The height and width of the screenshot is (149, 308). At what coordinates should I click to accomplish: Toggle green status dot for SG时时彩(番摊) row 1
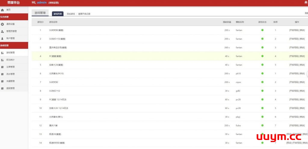pyautogui.click(x=262, y=30)
